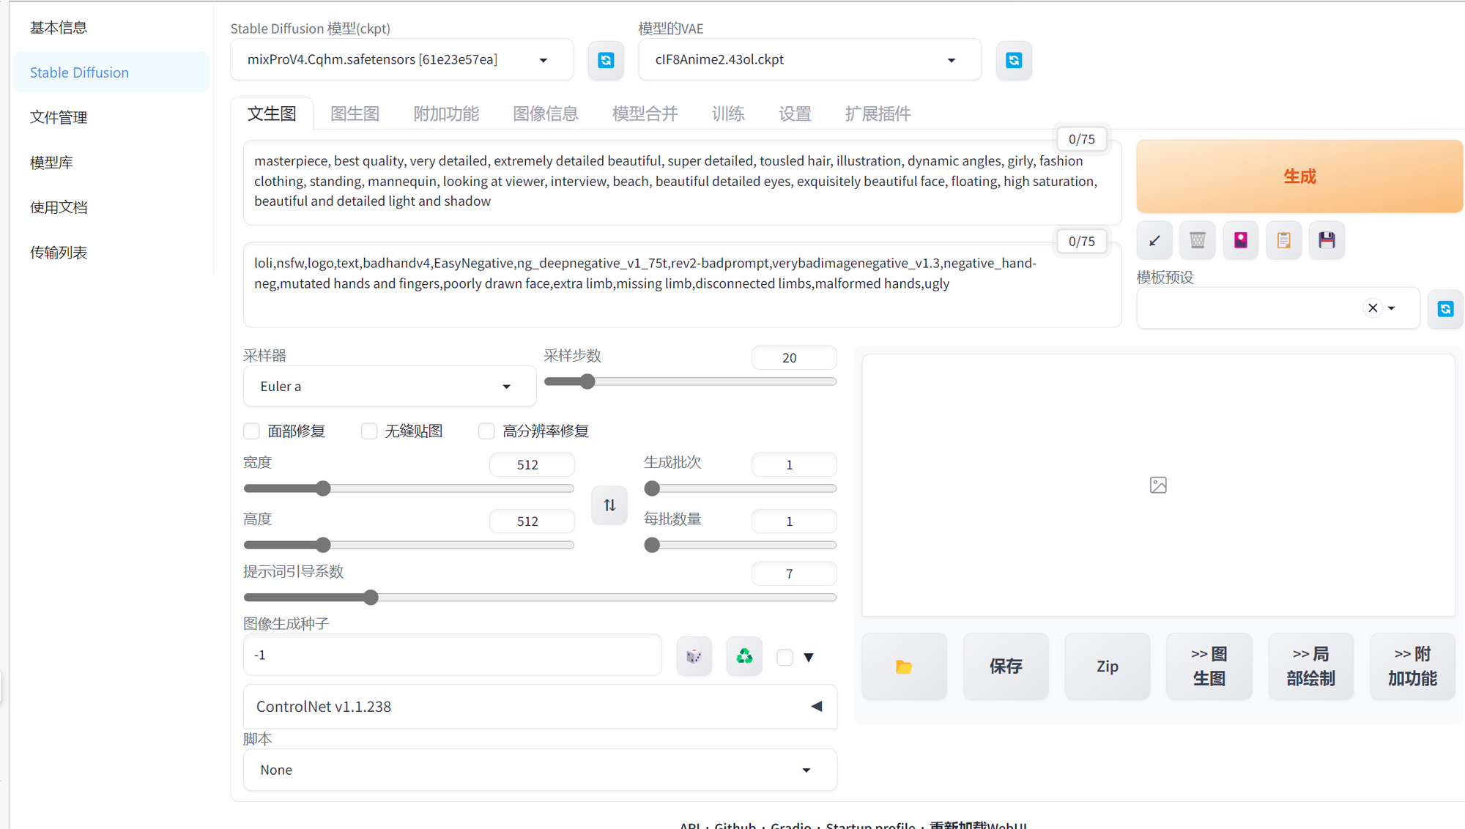Image resolution: width=1465 pixels, height=829 pixels.
Task: Refresh the Stable Diffusion checkpoint list
Action: coord(605,60)
